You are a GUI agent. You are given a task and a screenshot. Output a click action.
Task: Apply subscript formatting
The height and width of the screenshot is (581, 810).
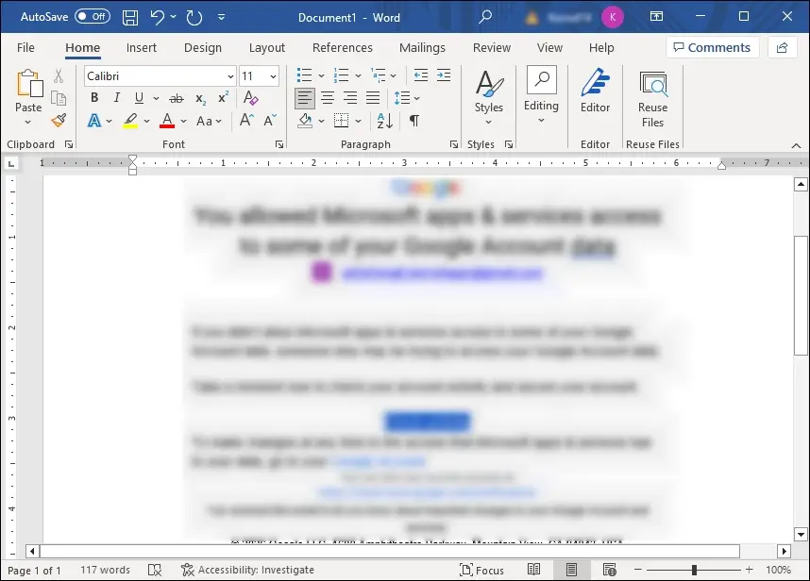(200, 98)
